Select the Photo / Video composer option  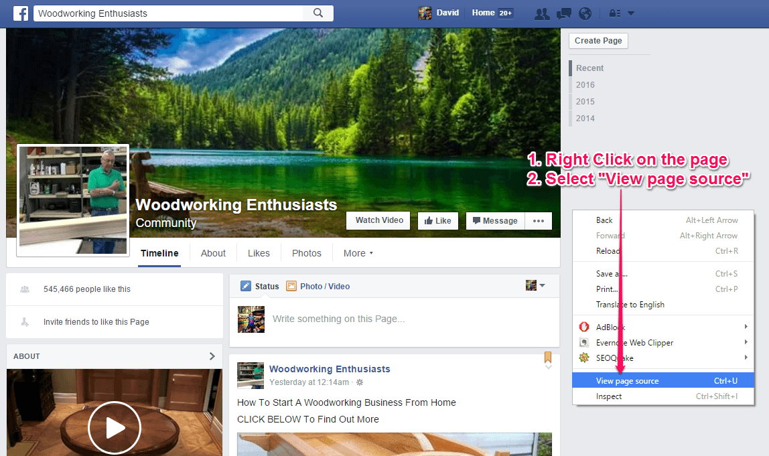point(318,287)
